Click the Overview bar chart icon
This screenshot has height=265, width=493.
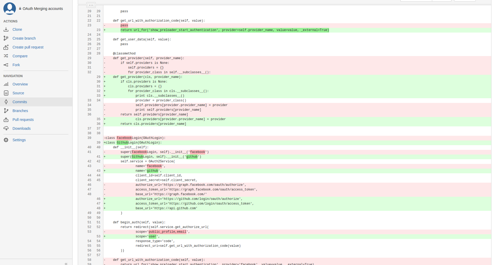point(6,84)
